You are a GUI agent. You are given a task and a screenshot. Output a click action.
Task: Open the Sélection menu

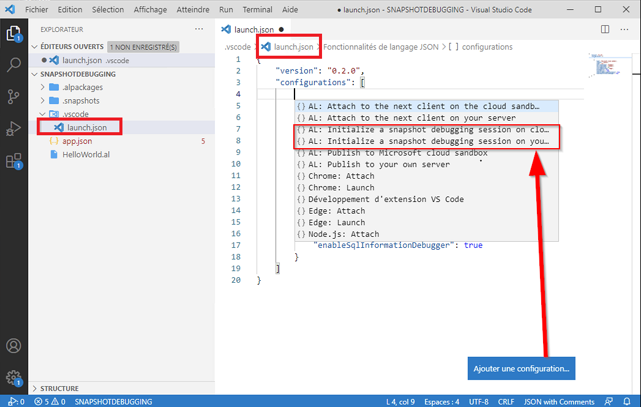[108, 9]
